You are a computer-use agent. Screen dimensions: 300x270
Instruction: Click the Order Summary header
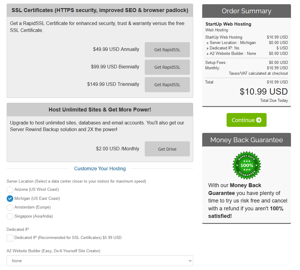pos(246,11)
